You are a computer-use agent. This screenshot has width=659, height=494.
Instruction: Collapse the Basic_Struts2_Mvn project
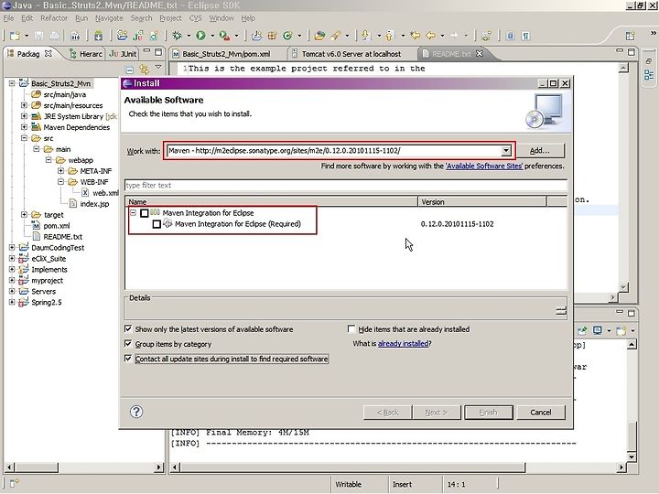[x=12, y=83]
